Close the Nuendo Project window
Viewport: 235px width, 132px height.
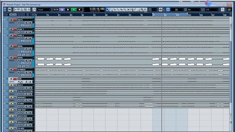click(229, 4)
